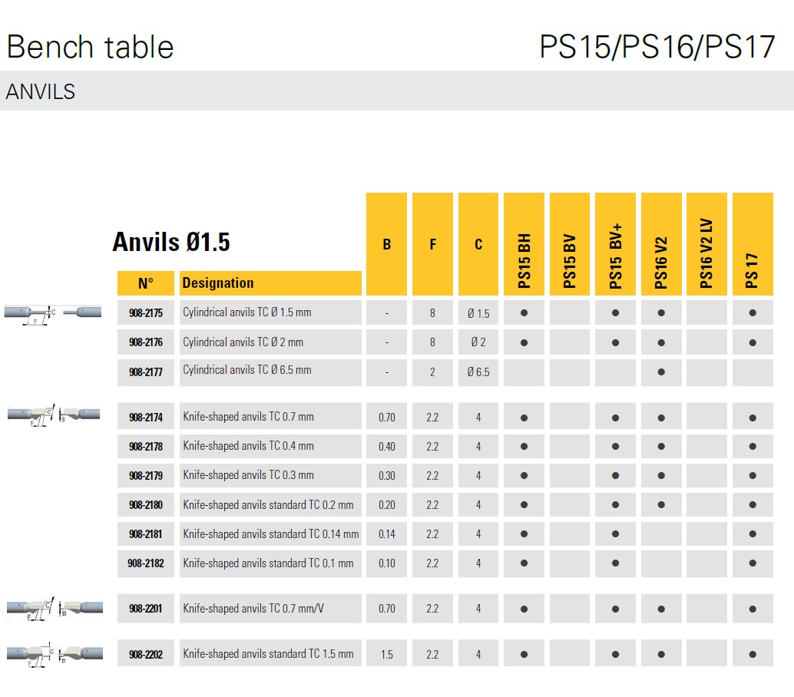
Task: Click 'Cylindrical anvils TC Ø 1.5 mm'
Action: point(247,312)
